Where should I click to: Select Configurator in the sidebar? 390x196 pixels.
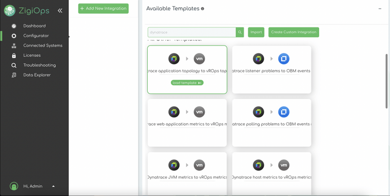point(36,35)
